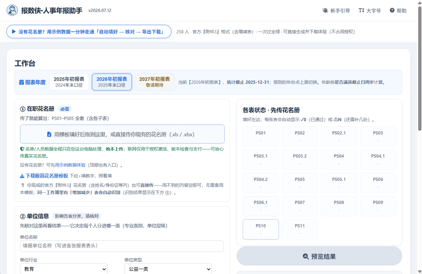
Task: Open the PS07 status card
Action: (300, 206)
